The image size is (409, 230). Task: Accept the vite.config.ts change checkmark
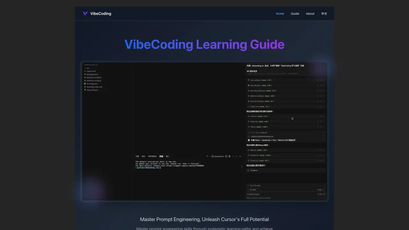click(x=321, y=80)
